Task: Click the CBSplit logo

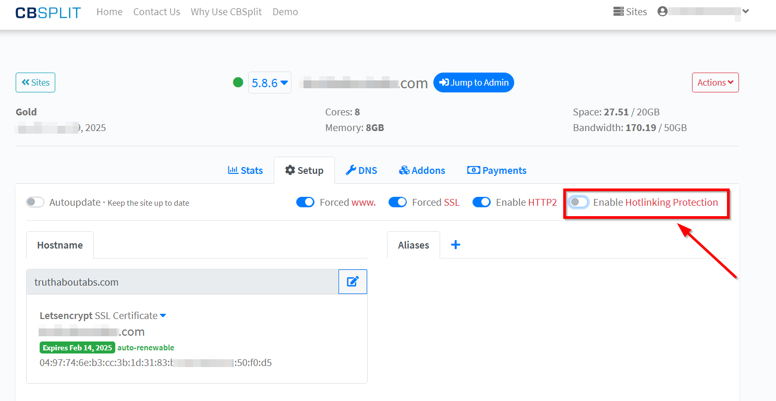Action: tap(48, 12)
